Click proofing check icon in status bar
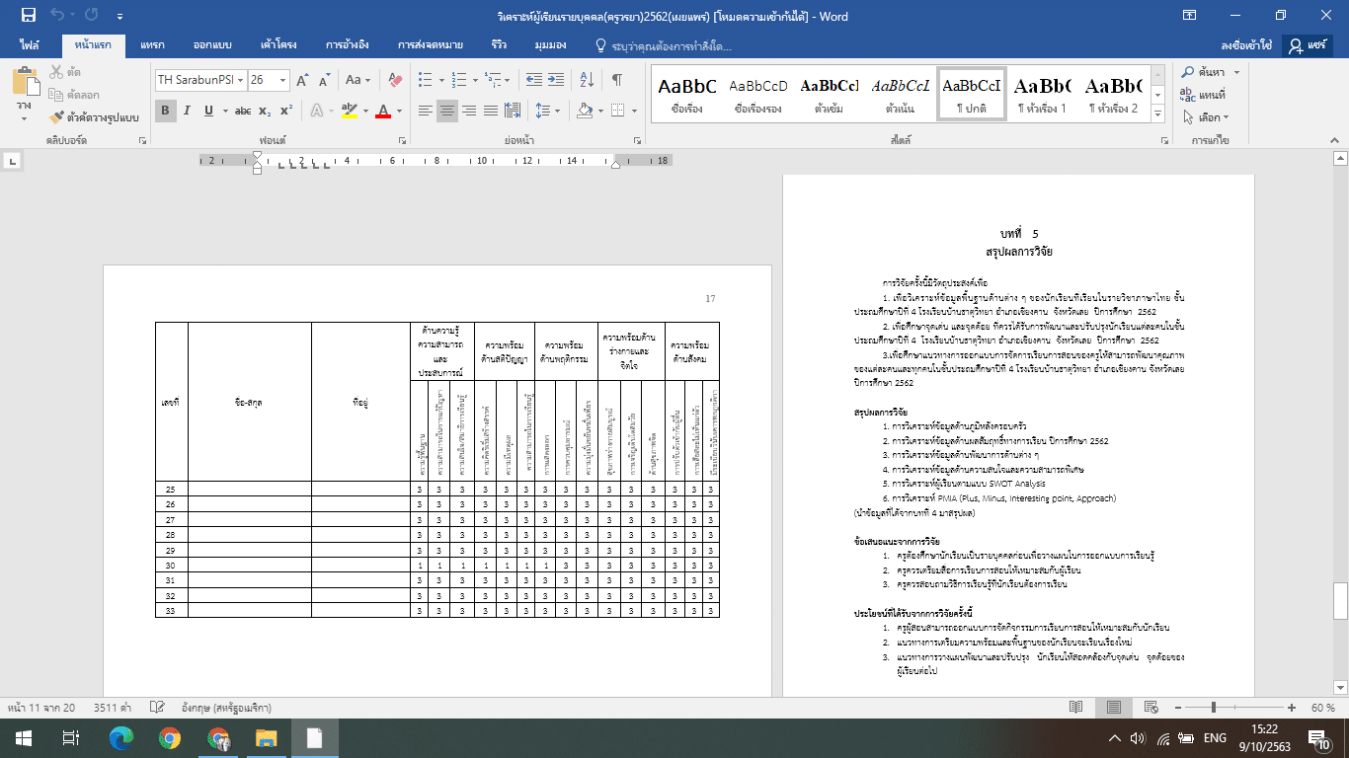The height and width of the screenshot is (758, 1349). point(156,708)
